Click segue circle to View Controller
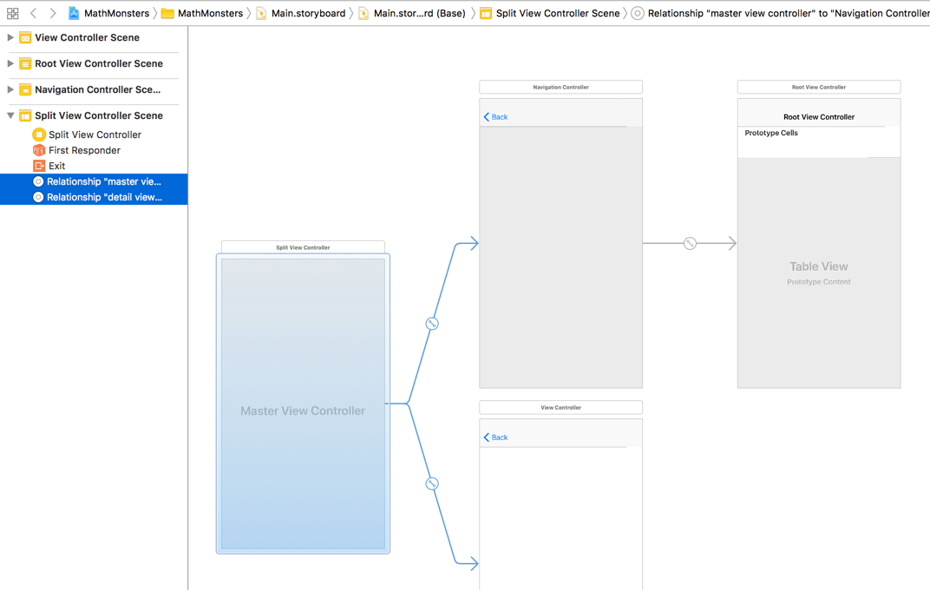The width and height of the screenshot is (930, 590). (432, 484)
